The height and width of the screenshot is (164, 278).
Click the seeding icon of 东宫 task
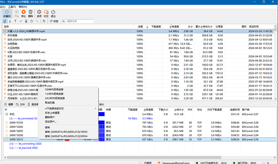tap(5, 56)
